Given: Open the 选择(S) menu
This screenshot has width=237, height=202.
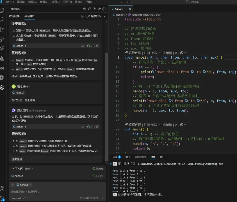Looking at the screenshot, I should [32, 2].
